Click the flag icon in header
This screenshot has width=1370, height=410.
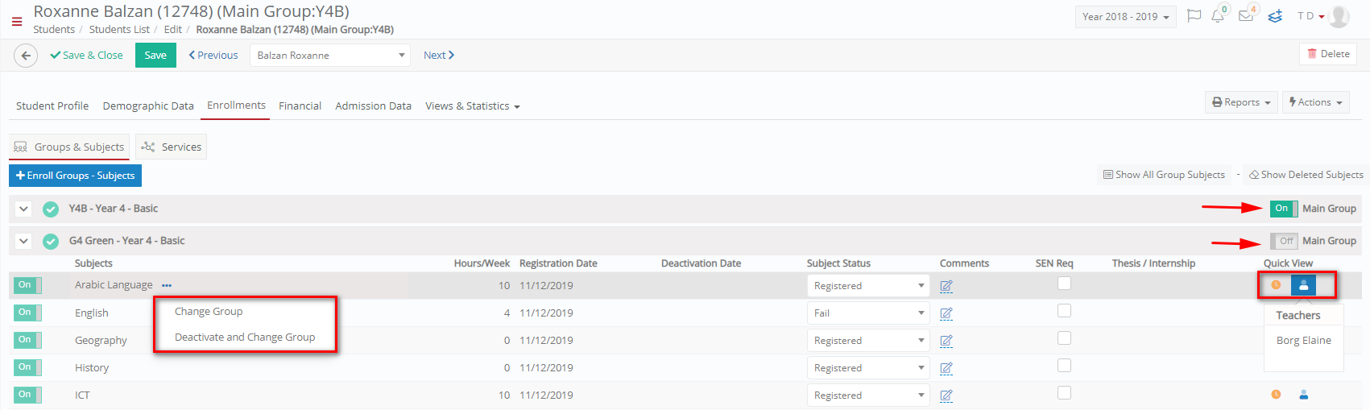1194,16
